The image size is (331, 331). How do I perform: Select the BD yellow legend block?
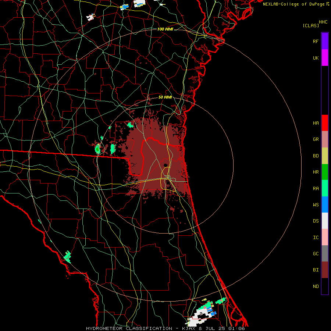tap(325, 156)
